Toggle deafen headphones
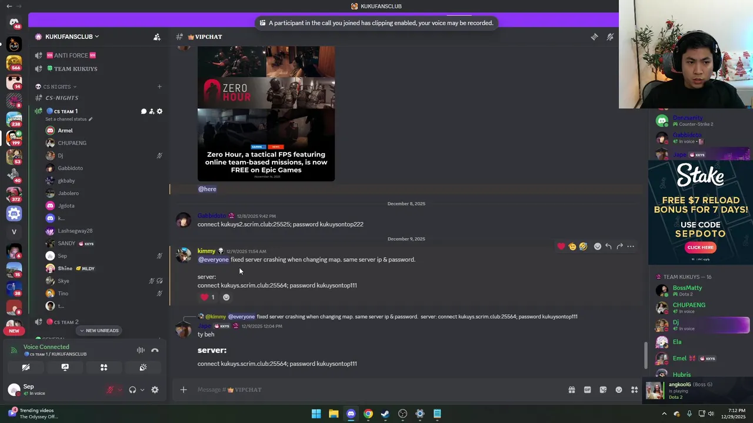This screenshot has width=753, height=423. point(132,390)
